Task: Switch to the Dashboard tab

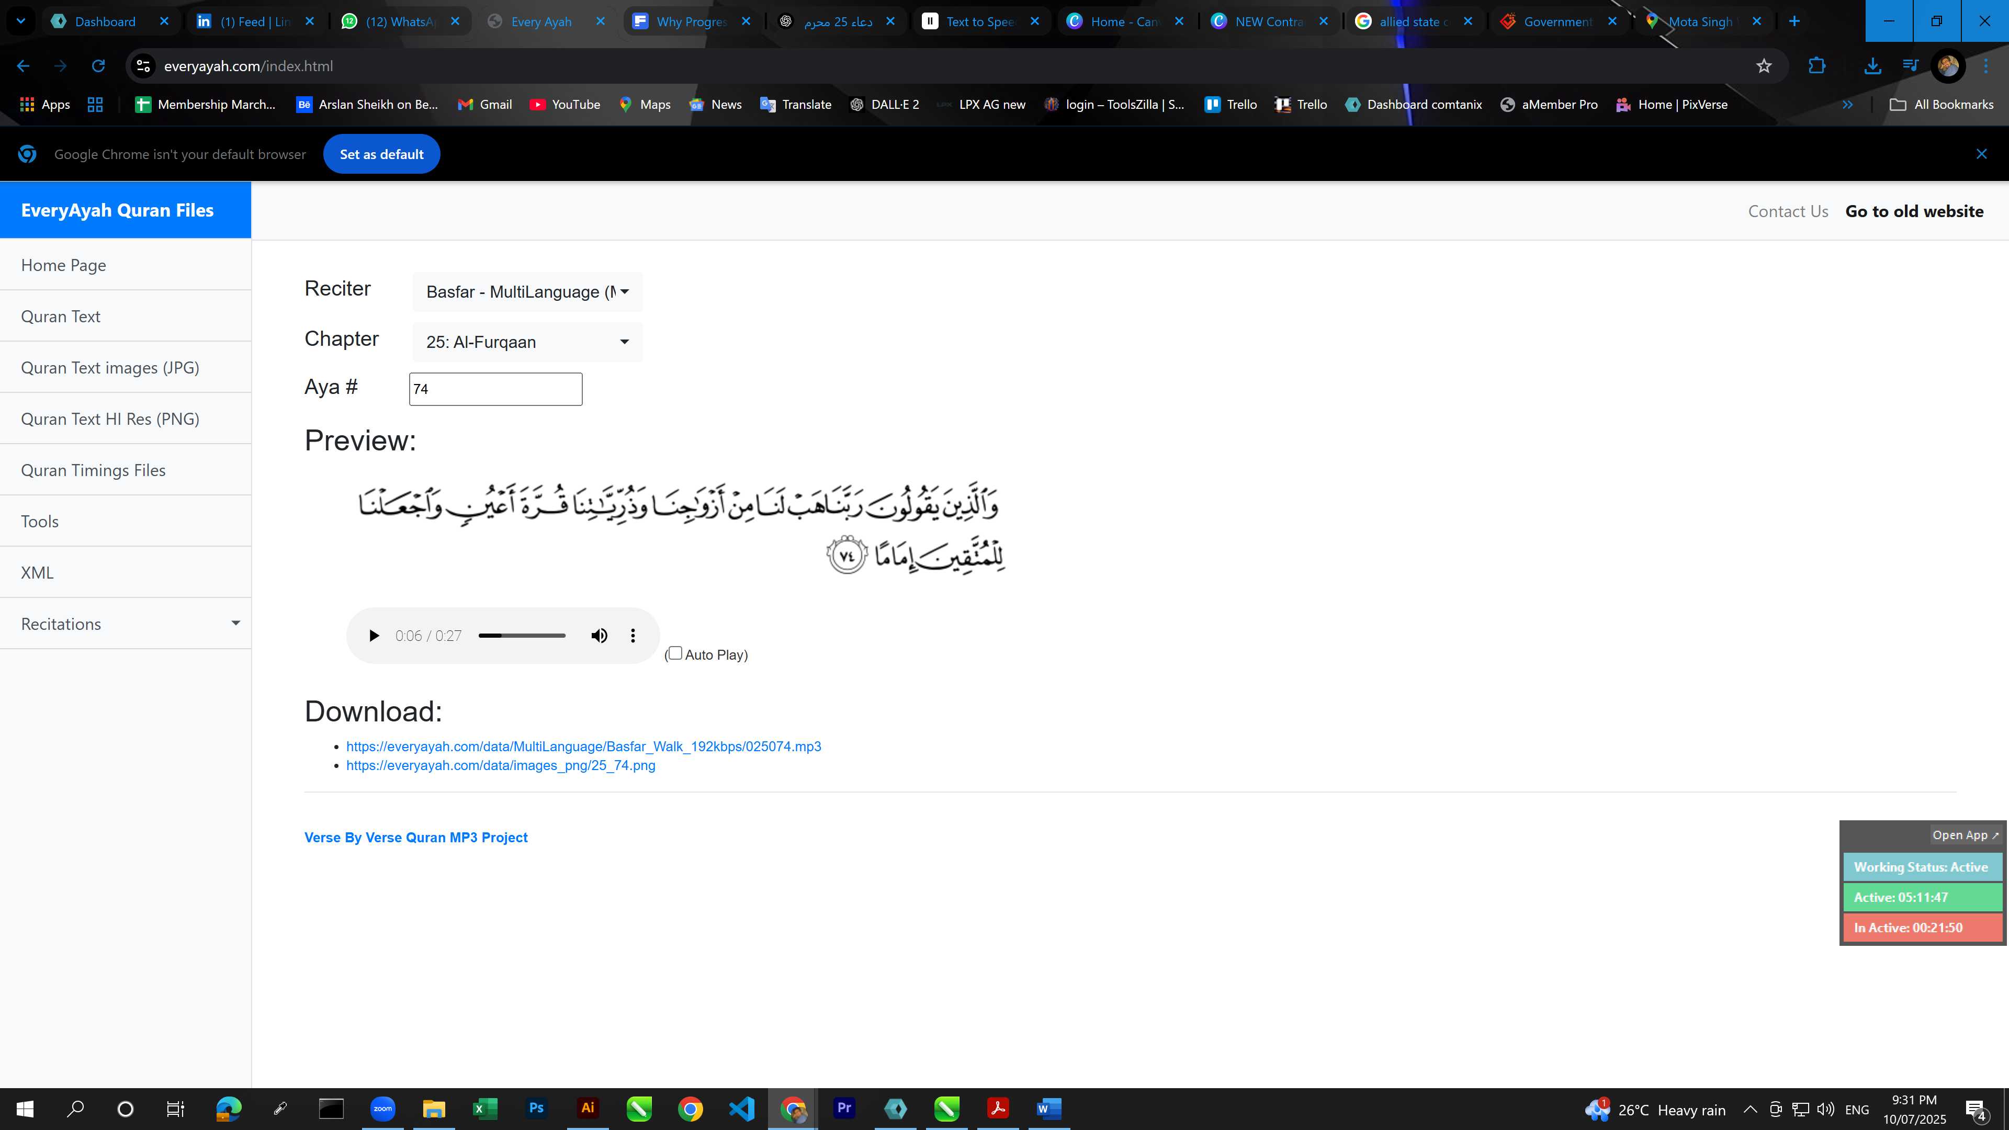Action: point(105,21)
